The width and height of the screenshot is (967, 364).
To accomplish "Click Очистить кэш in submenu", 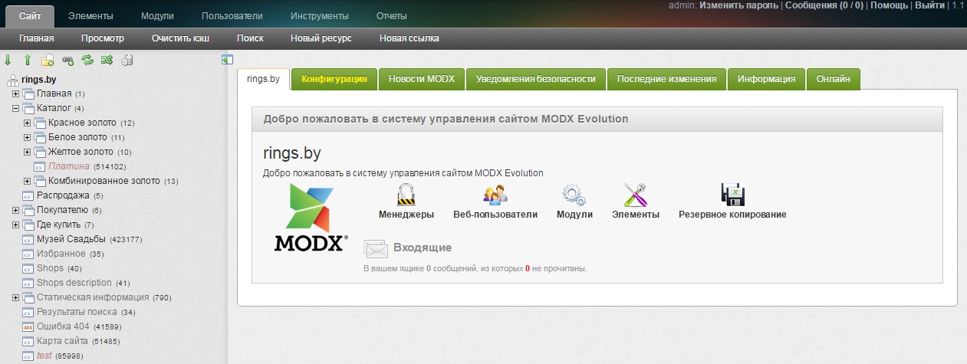I will [x=180, y=38].
